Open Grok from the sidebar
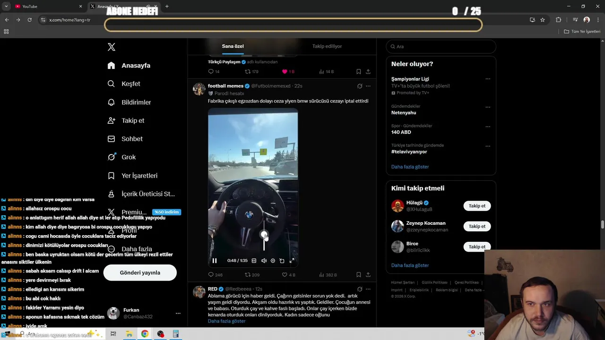This screenshot has width=605, height=340. (121, 157)
